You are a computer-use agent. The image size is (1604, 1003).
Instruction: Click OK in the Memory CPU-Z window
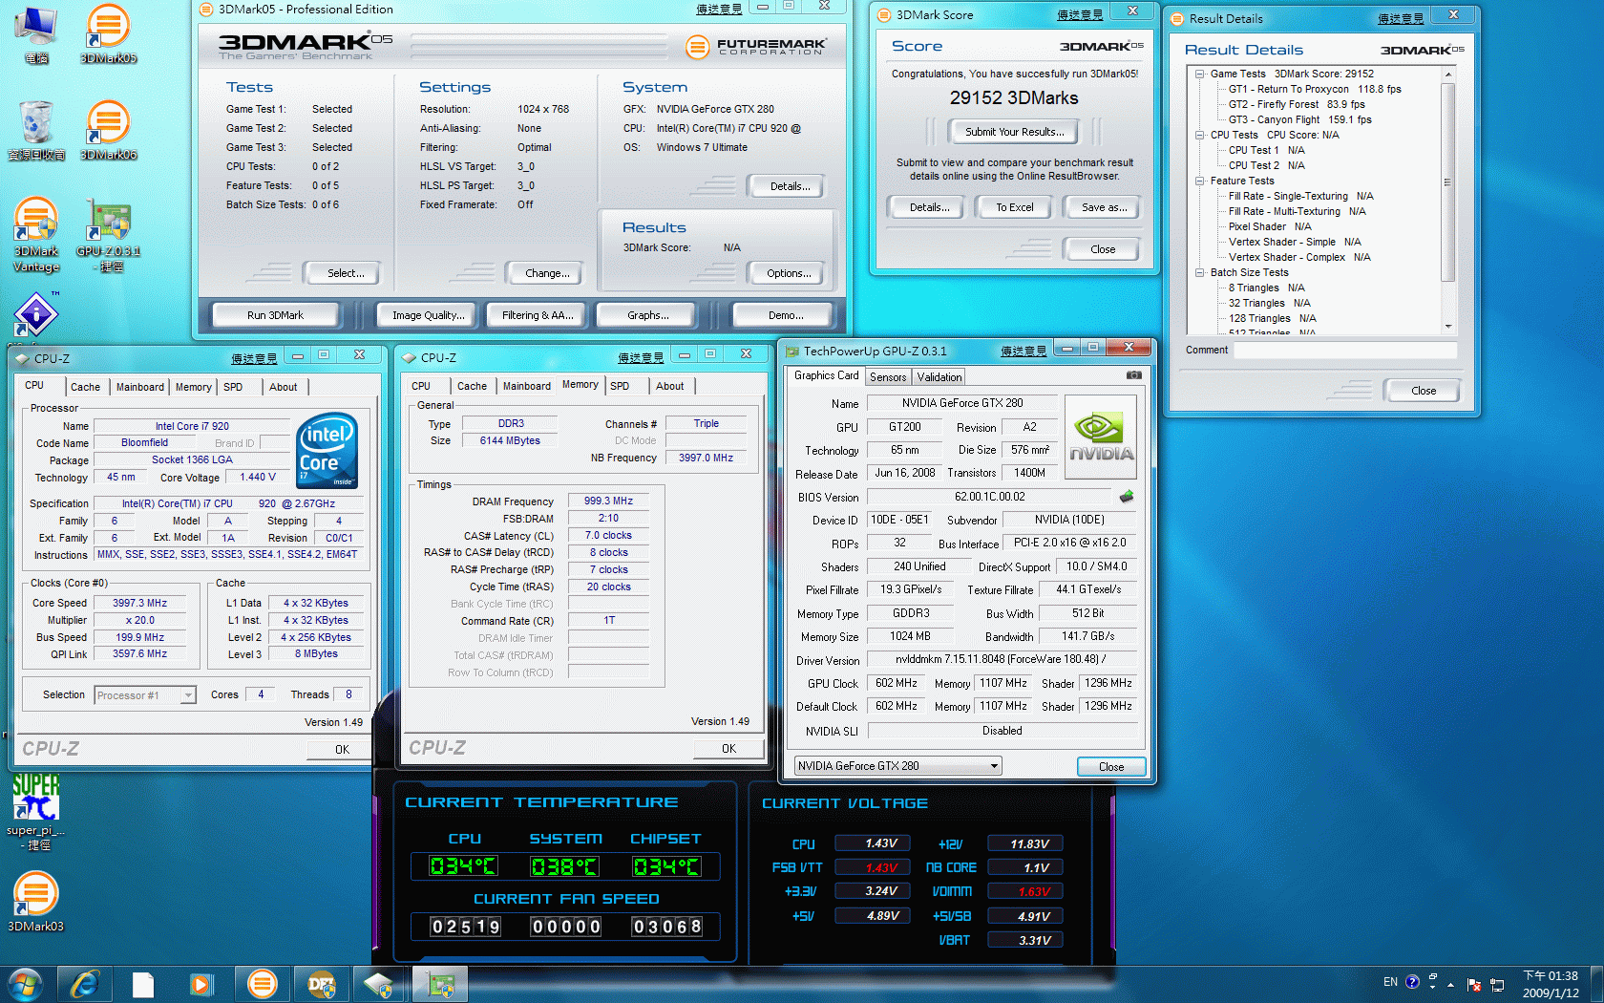(728, 749)
